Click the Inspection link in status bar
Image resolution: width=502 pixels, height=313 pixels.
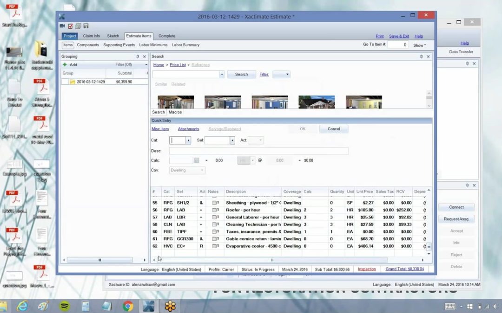pyautogui.click(x=367, y=269)
